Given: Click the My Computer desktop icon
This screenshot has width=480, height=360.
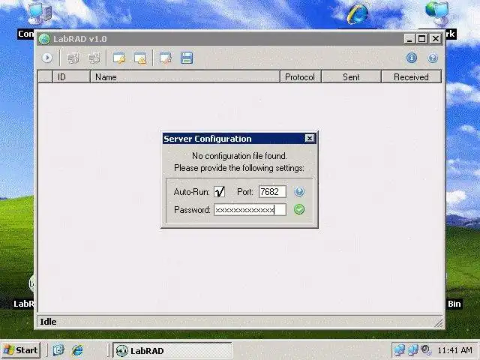Looking at the screenshot, I should click(x=39, y=13).
